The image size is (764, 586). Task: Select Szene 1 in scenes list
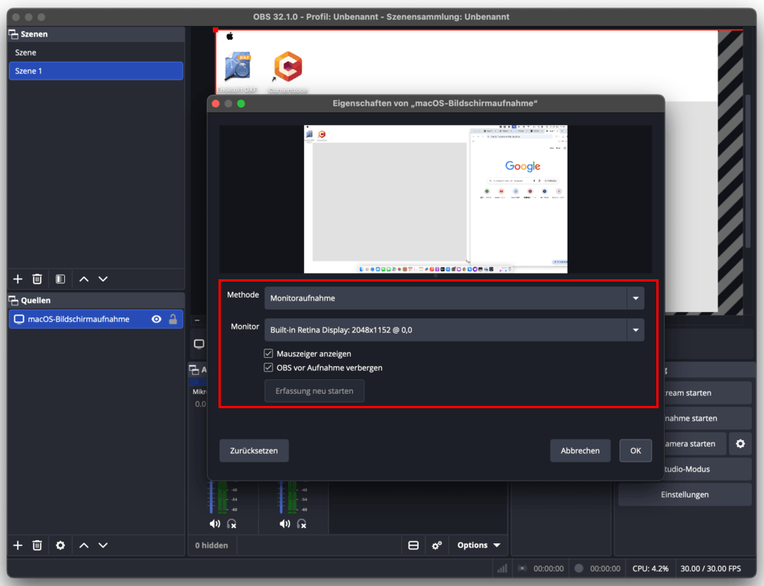point(95,71)
